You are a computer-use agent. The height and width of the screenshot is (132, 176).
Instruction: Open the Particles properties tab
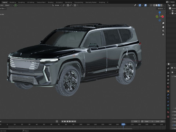168,98
